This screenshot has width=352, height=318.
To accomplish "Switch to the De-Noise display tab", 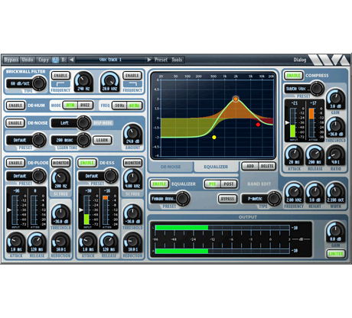I will coord(171,167).
